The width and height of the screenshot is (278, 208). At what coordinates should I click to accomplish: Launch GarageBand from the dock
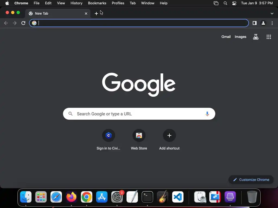pyautogui.click(x=163, y=197)
